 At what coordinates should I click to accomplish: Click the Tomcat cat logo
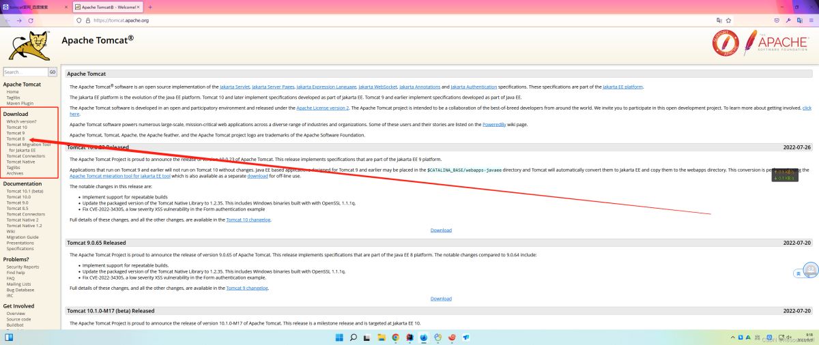click(x=29, y=45)
